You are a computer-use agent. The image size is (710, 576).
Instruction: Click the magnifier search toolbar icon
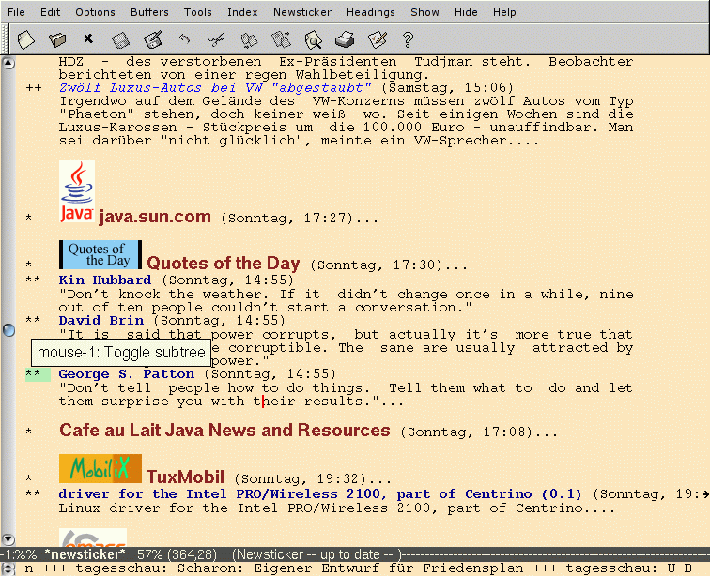pos(313,39)
